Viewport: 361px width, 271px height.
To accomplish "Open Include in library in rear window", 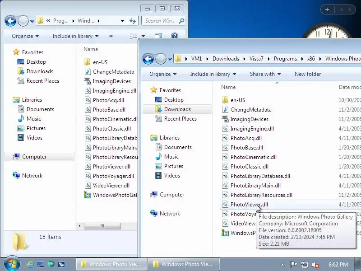I will [75, 36].
